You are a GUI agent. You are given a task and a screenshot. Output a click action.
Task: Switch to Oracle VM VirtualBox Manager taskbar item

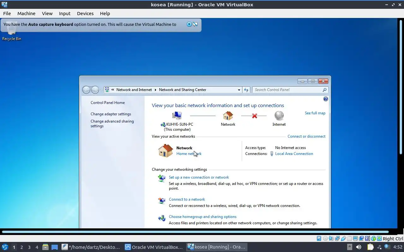point(154,247)
